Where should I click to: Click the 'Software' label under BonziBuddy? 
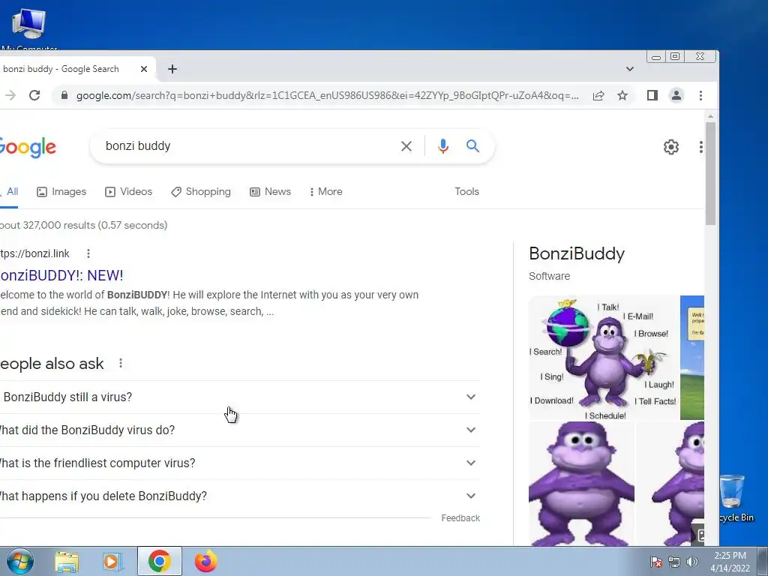[549, 276]
